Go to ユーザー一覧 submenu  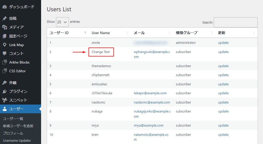pos(13,119)
